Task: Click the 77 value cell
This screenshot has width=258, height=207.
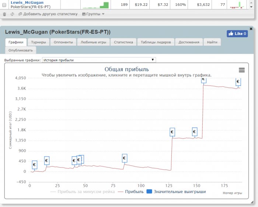Action: click(x=219, y=4)
